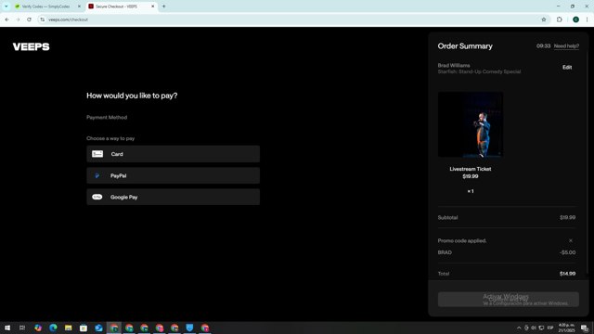The image size is (594, 334).
Task: Edit the Brad Williams order
Action: (567, 67)
